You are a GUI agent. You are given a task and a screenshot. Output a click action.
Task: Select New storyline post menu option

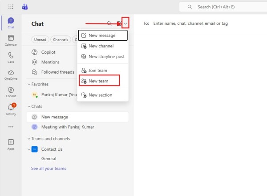[x=103, y=56]
